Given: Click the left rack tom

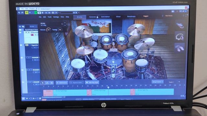Looking at the screenshot, I should pos(106,42).
